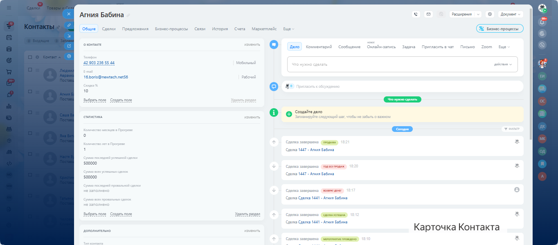Open the notifications bell in right sidebar
The height and width of the screenshot is (245, 558).
(x=542, y=22)
